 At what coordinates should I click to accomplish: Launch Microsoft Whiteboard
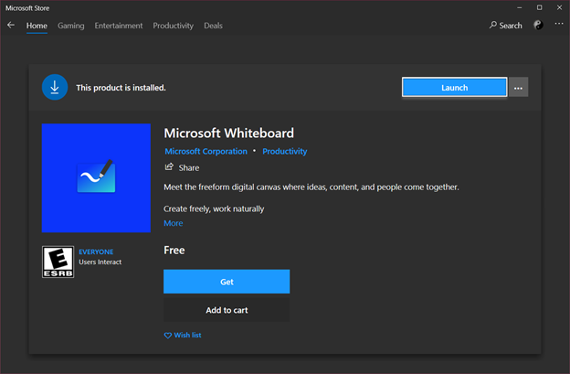tap(454, 87)
